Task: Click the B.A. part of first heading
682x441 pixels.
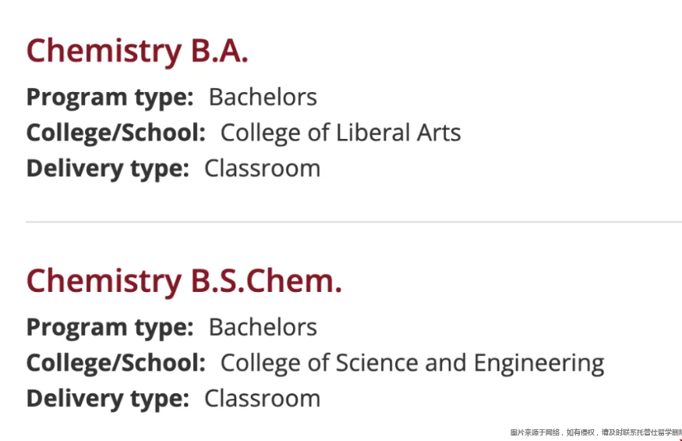Action: [220, 51]
